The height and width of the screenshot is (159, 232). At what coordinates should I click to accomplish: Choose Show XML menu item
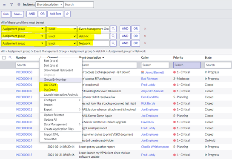[x=50, y=139]
